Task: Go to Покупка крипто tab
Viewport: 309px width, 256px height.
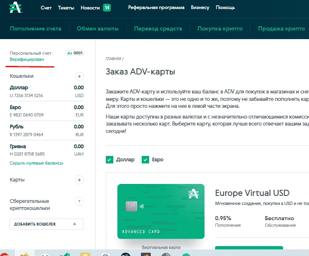Action: [220, 28]
